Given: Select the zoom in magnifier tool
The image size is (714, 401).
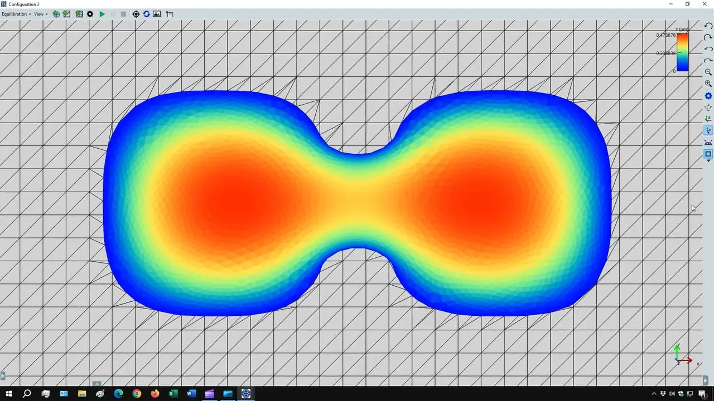Looking at the screenshot, I should click(x=708, y=83).
